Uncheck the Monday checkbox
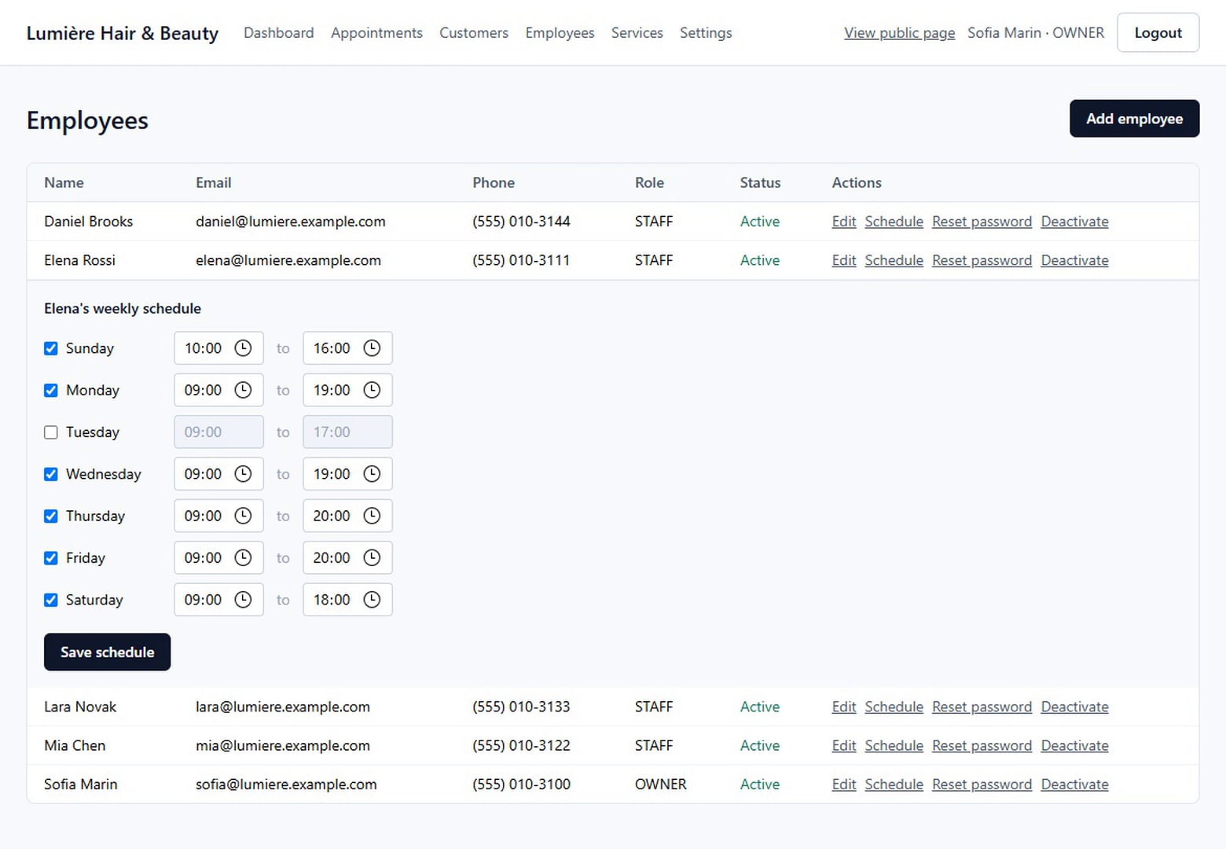 point(51,390)
